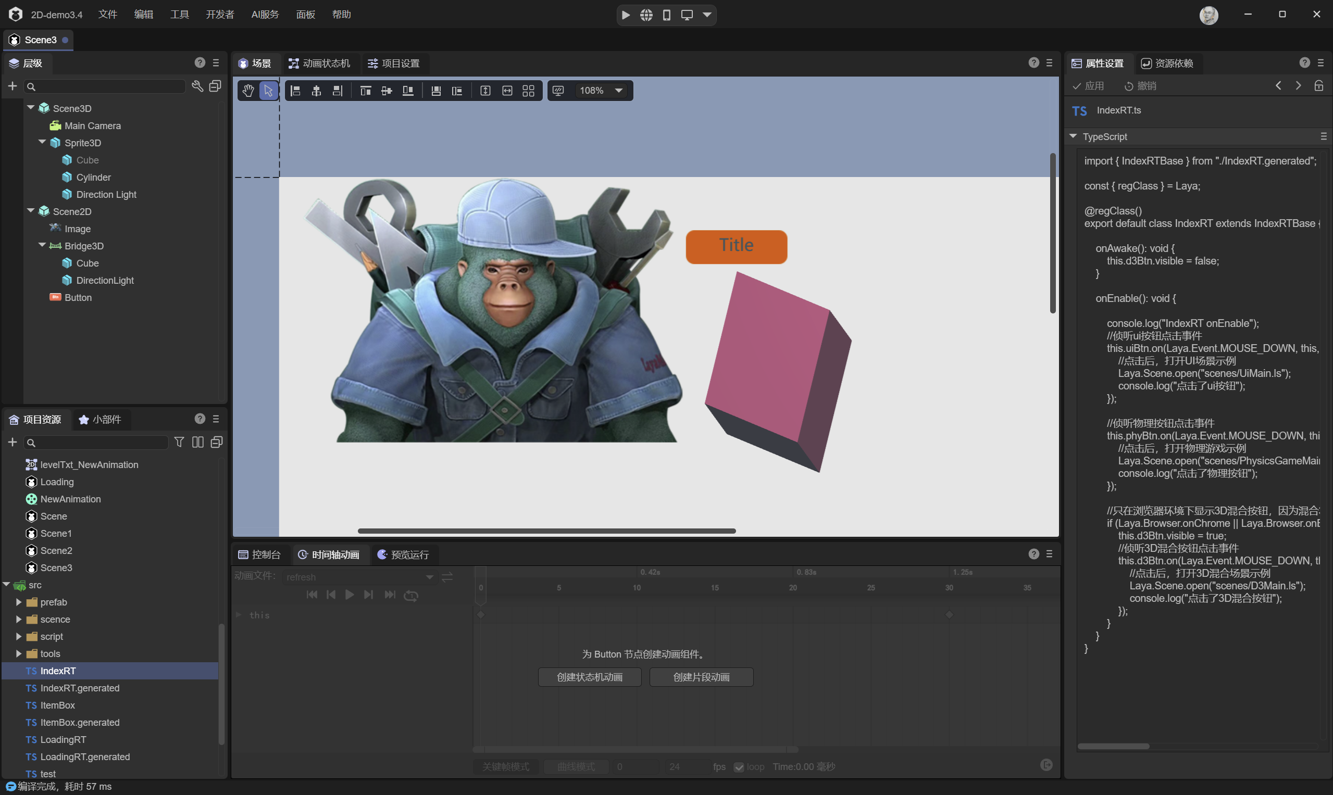The height and width of the screenshot is (795, 1333).
Task: Click the monitor icon beside the zoom percentage
Action: (558, 91)
